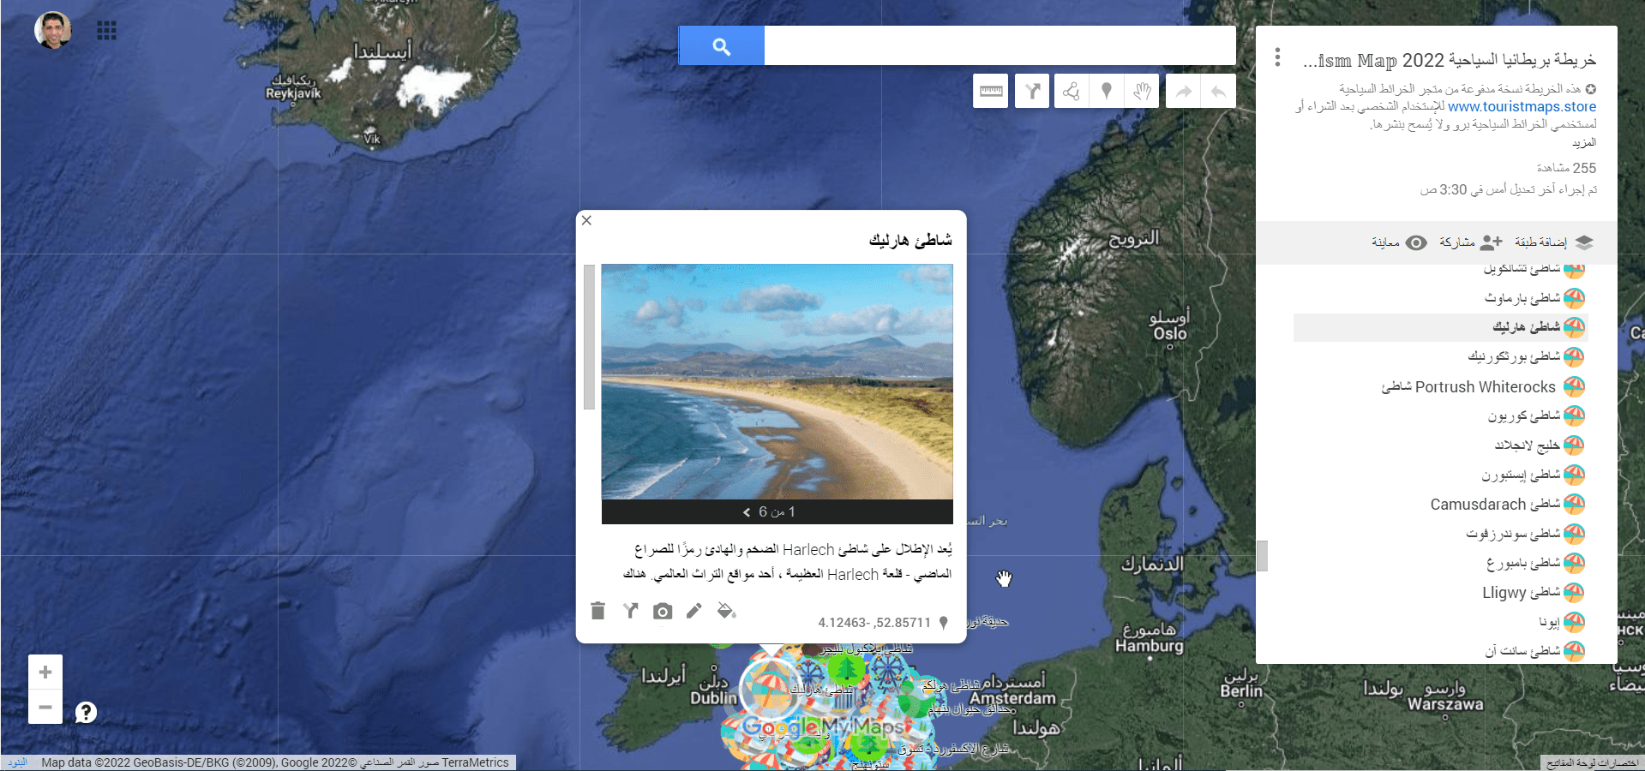Screen dimensions: 1645x771
Task: Focus the map search input field
Action: (x=1000, y=46)
